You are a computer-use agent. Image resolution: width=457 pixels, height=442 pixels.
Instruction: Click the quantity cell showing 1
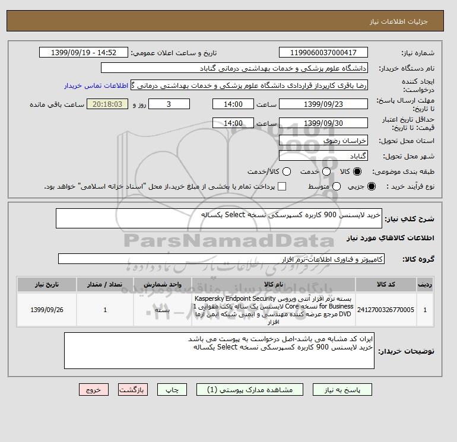coord(105,310)
